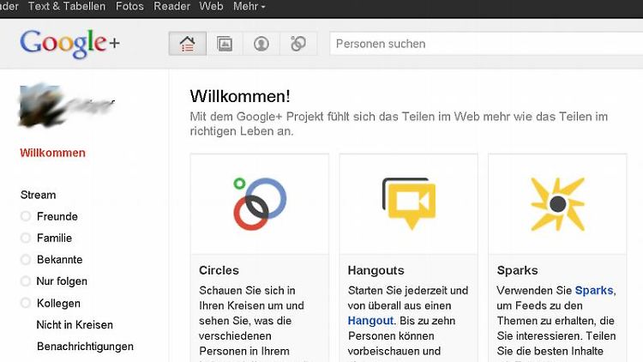The height and width of the screenshot is (362, 643).
Task: Open the Photos icon in toolbar
Action: [225, 44]
